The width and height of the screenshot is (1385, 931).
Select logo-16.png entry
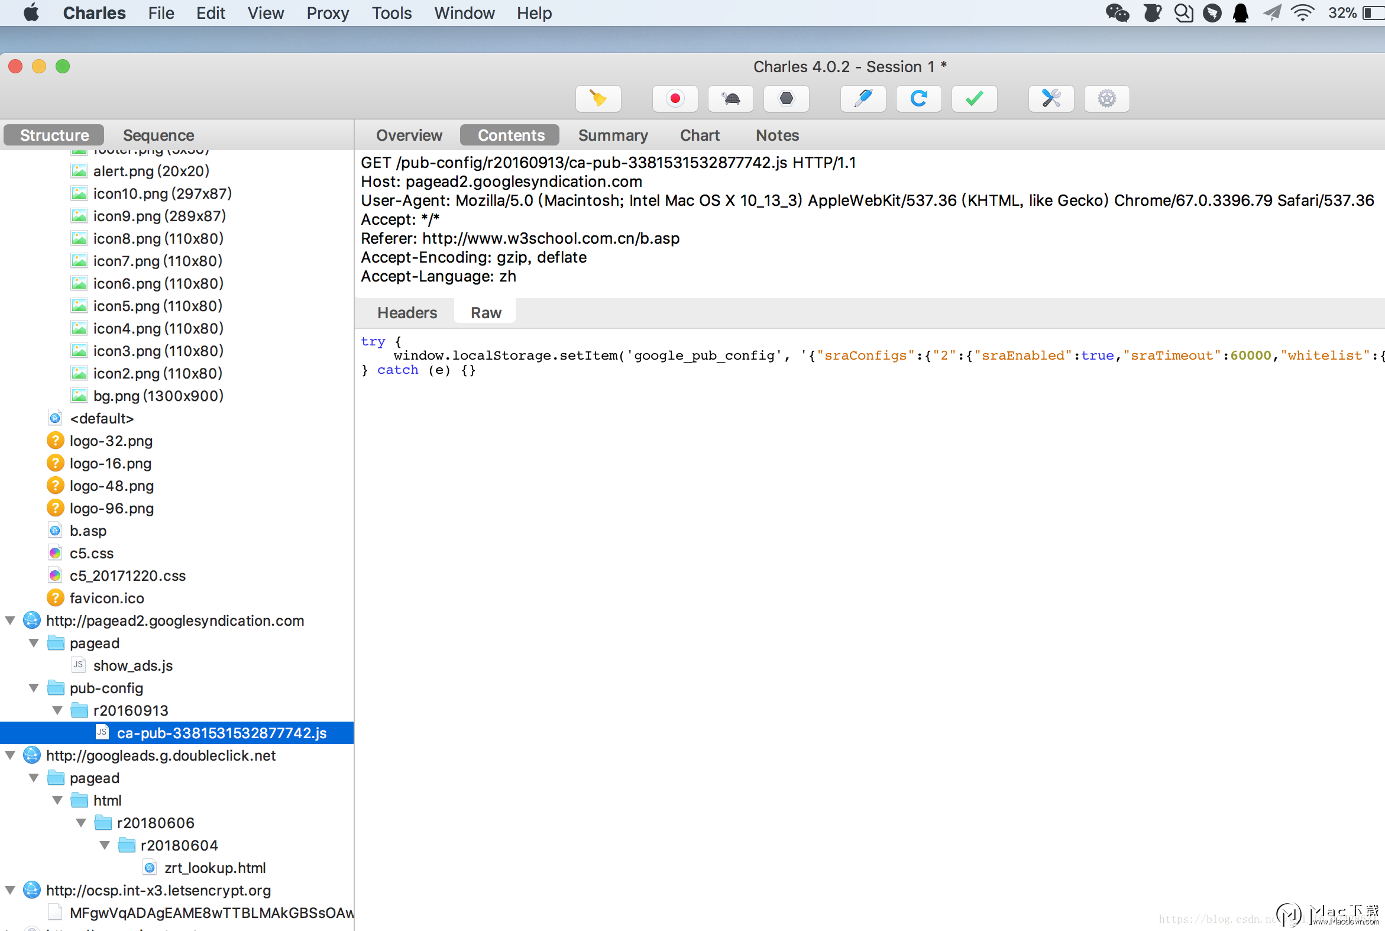[x=111, y=464]
